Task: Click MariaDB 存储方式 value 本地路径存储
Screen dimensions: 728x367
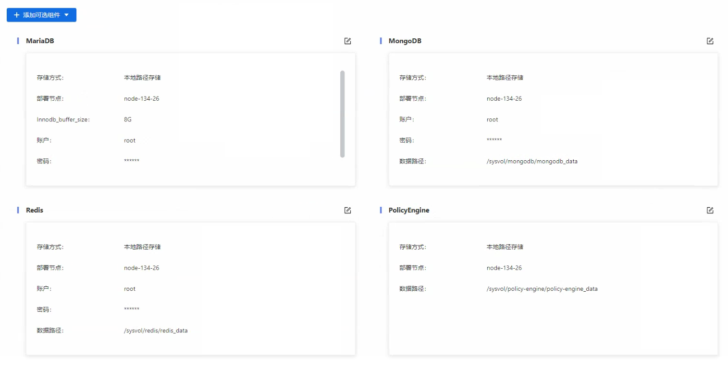Action: point(142,78)
